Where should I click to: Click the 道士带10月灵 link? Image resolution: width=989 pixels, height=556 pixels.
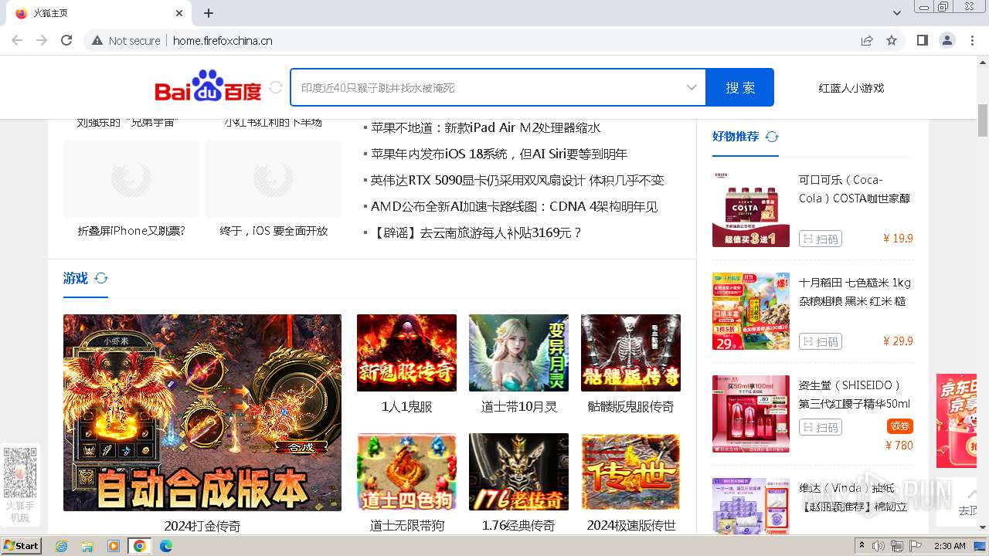[518, 406]
